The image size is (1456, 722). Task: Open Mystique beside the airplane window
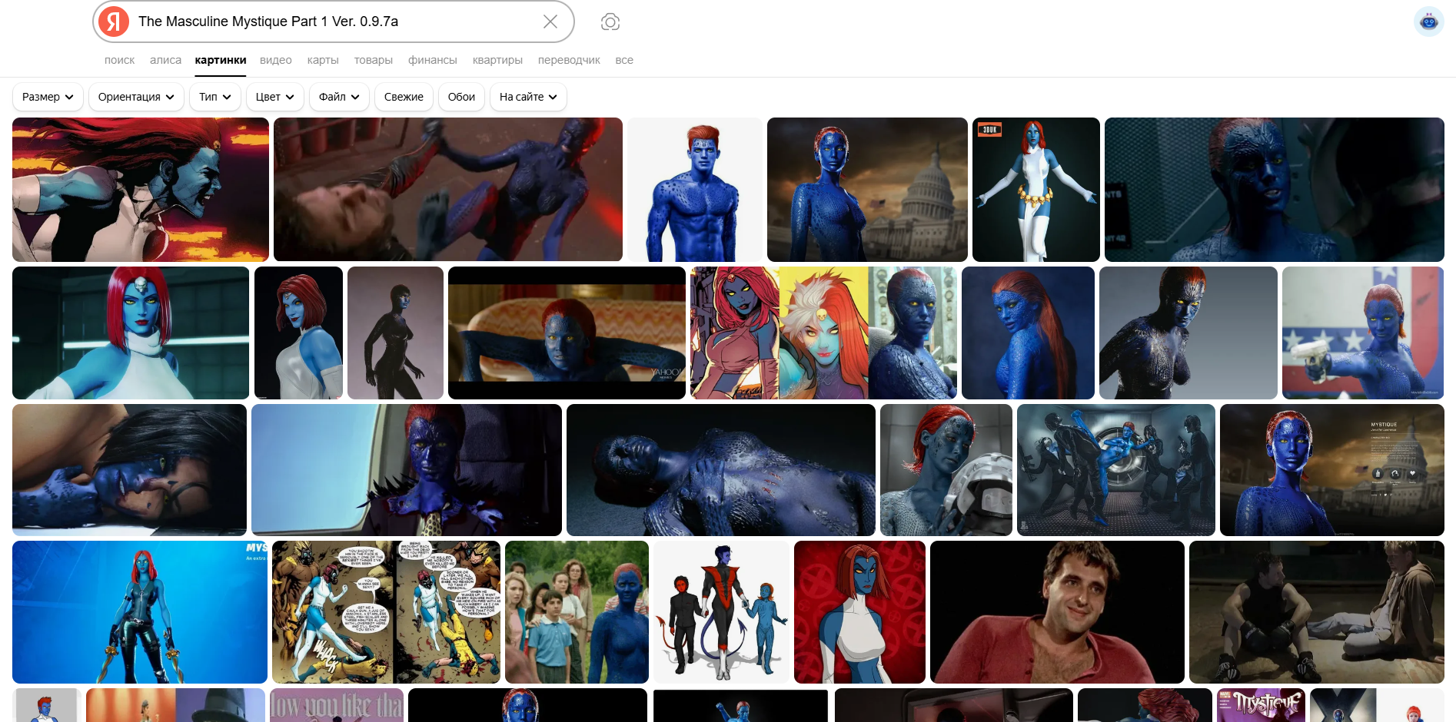(x=407, y=470)
